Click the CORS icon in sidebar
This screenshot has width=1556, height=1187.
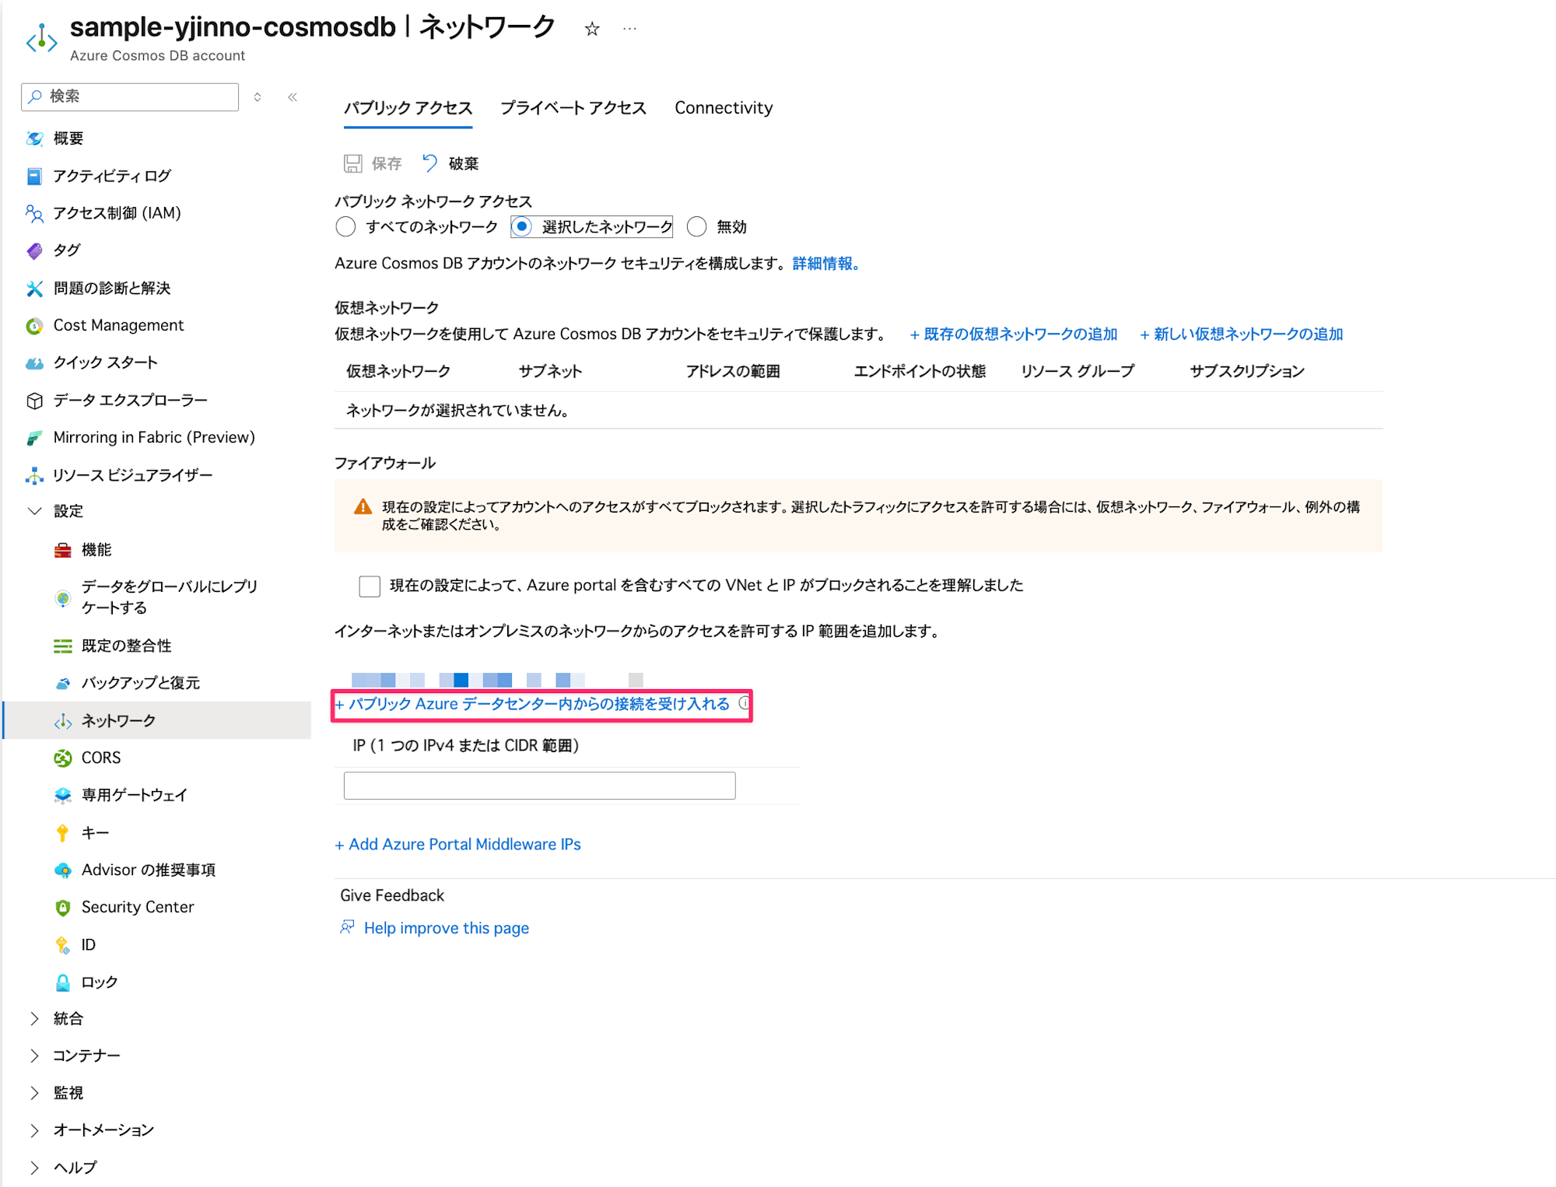click(63, 758)
